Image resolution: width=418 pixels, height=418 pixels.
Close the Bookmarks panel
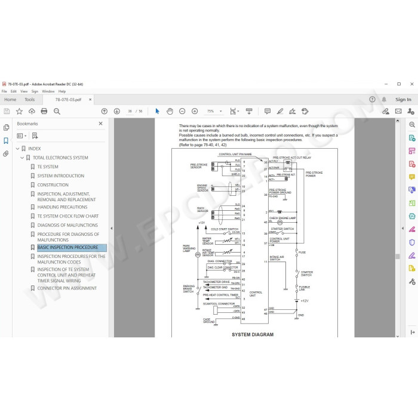100,124
